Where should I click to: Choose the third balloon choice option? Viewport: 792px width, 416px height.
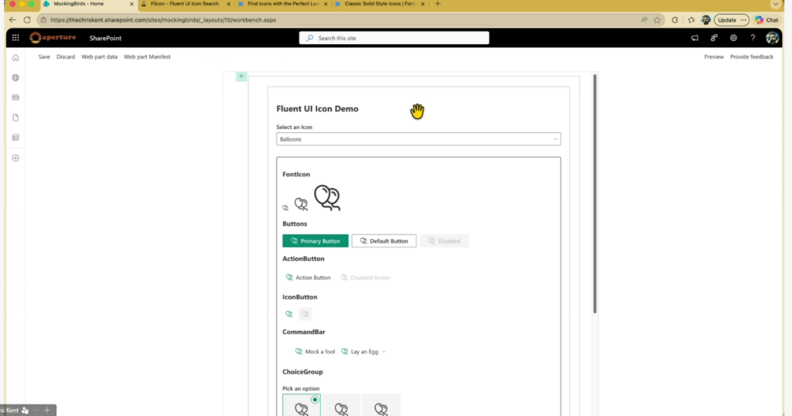pyautogui.click(x=381, y=406)
